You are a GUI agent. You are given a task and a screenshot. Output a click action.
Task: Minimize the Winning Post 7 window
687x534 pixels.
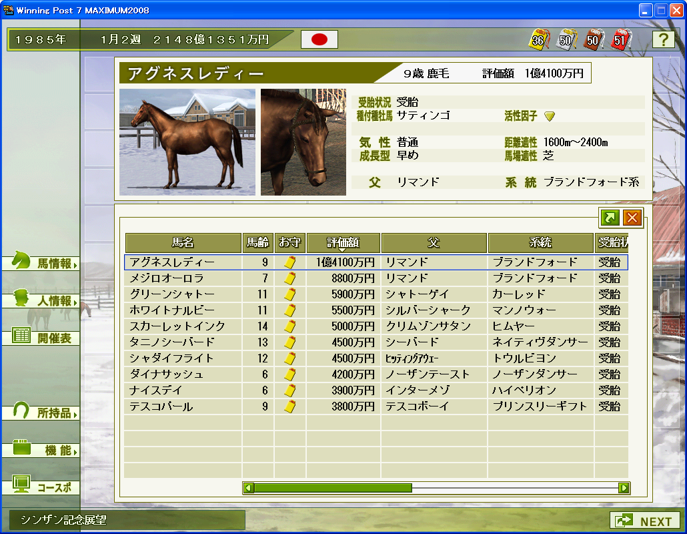tap(646, 10)
